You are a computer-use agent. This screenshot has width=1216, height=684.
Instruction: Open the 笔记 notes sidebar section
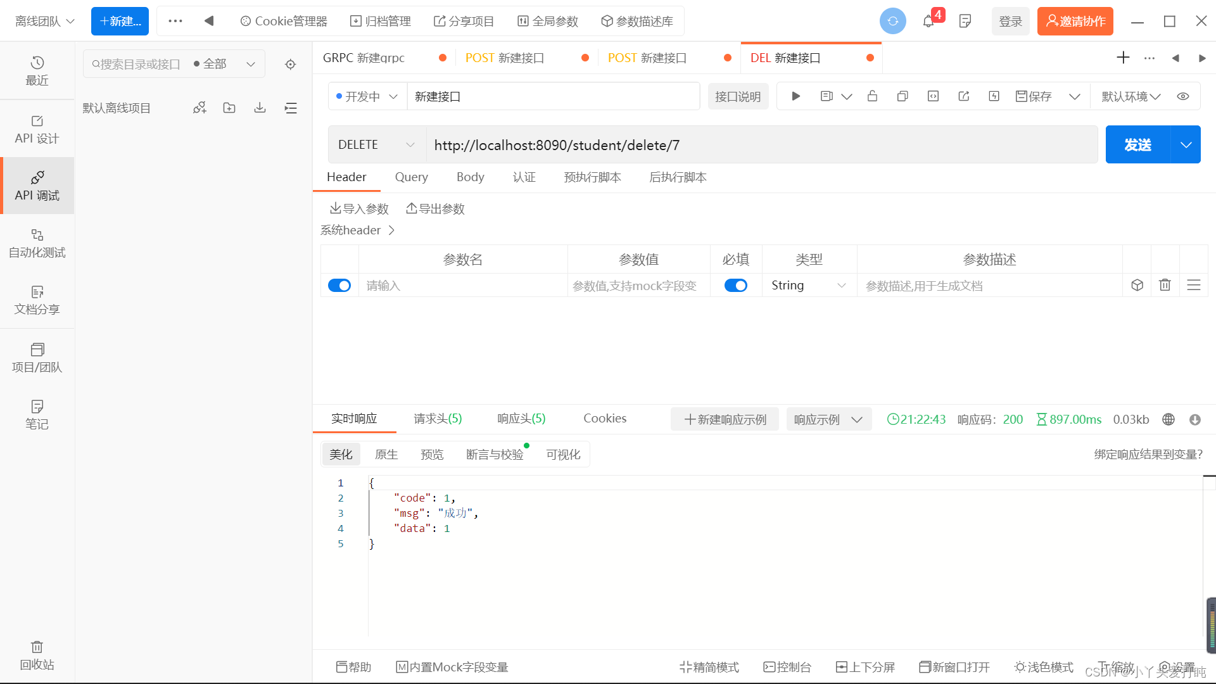click(x=37, y=415)
